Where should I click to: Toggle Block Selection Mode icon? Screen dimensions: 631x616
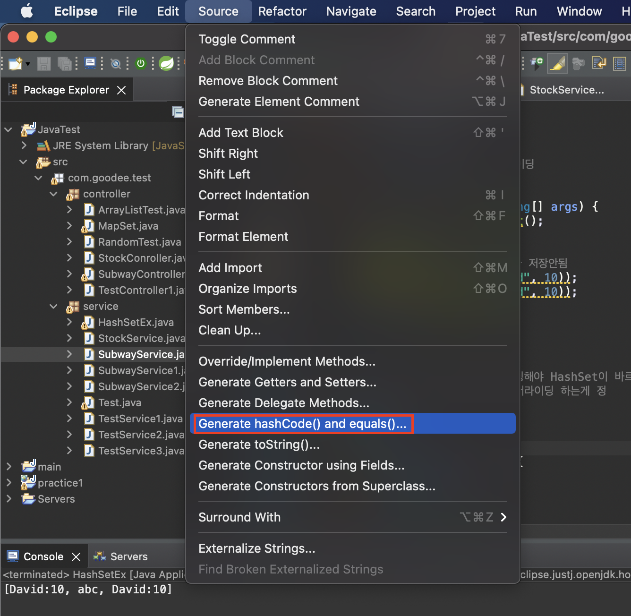pos(619,63)
